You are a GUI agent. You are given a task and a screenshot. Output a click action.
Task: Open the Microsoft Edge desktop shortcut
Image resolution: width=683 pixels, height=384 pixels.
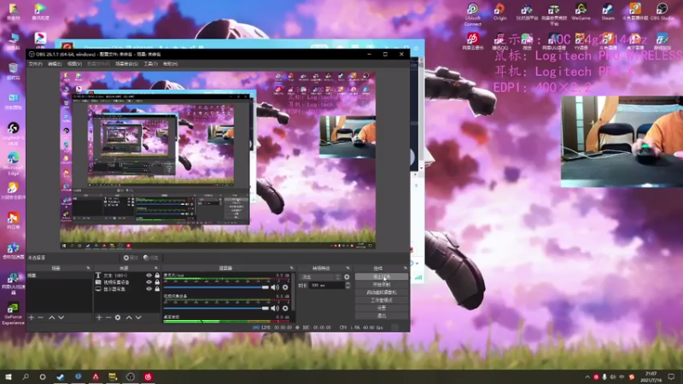[13, 164]
